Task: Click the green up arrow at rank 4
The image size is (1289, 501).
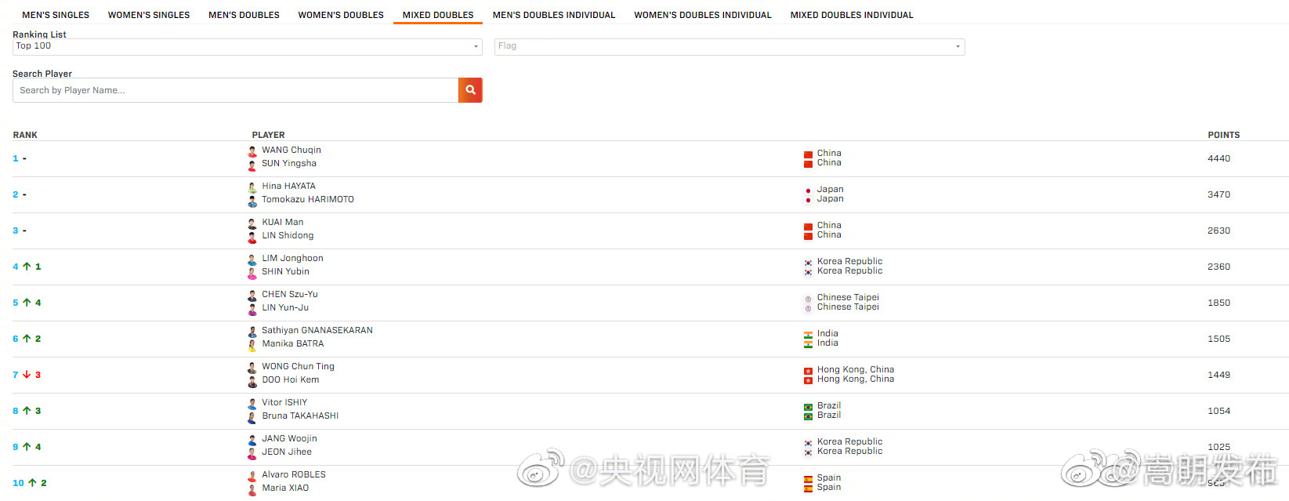Action: pos(27,267)
